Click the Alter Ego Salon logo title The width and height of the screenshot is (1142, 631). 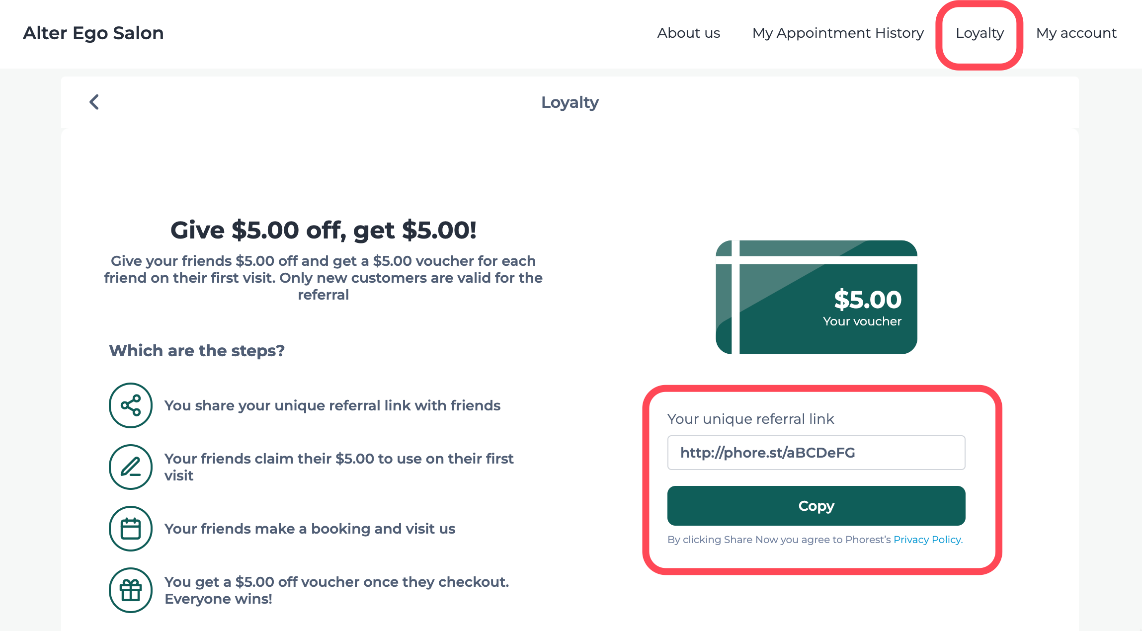coord(93,33)
